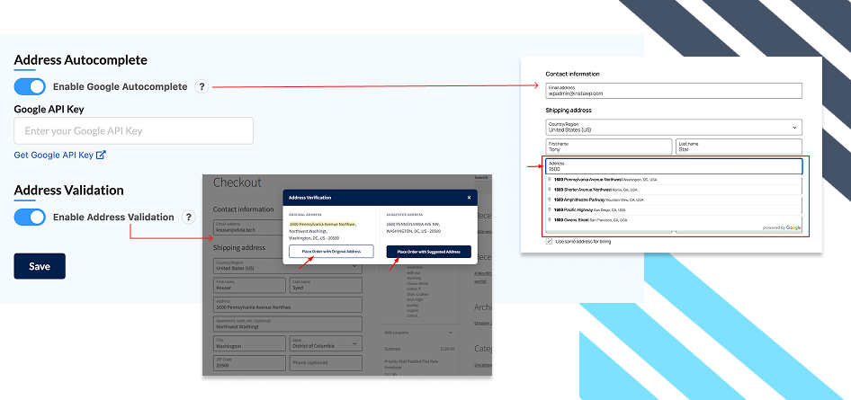Click Address field with 1600 Pennsylvania Avenue Northwe
The height and width of the screenshot is (400, 851).
coord(288,305)
